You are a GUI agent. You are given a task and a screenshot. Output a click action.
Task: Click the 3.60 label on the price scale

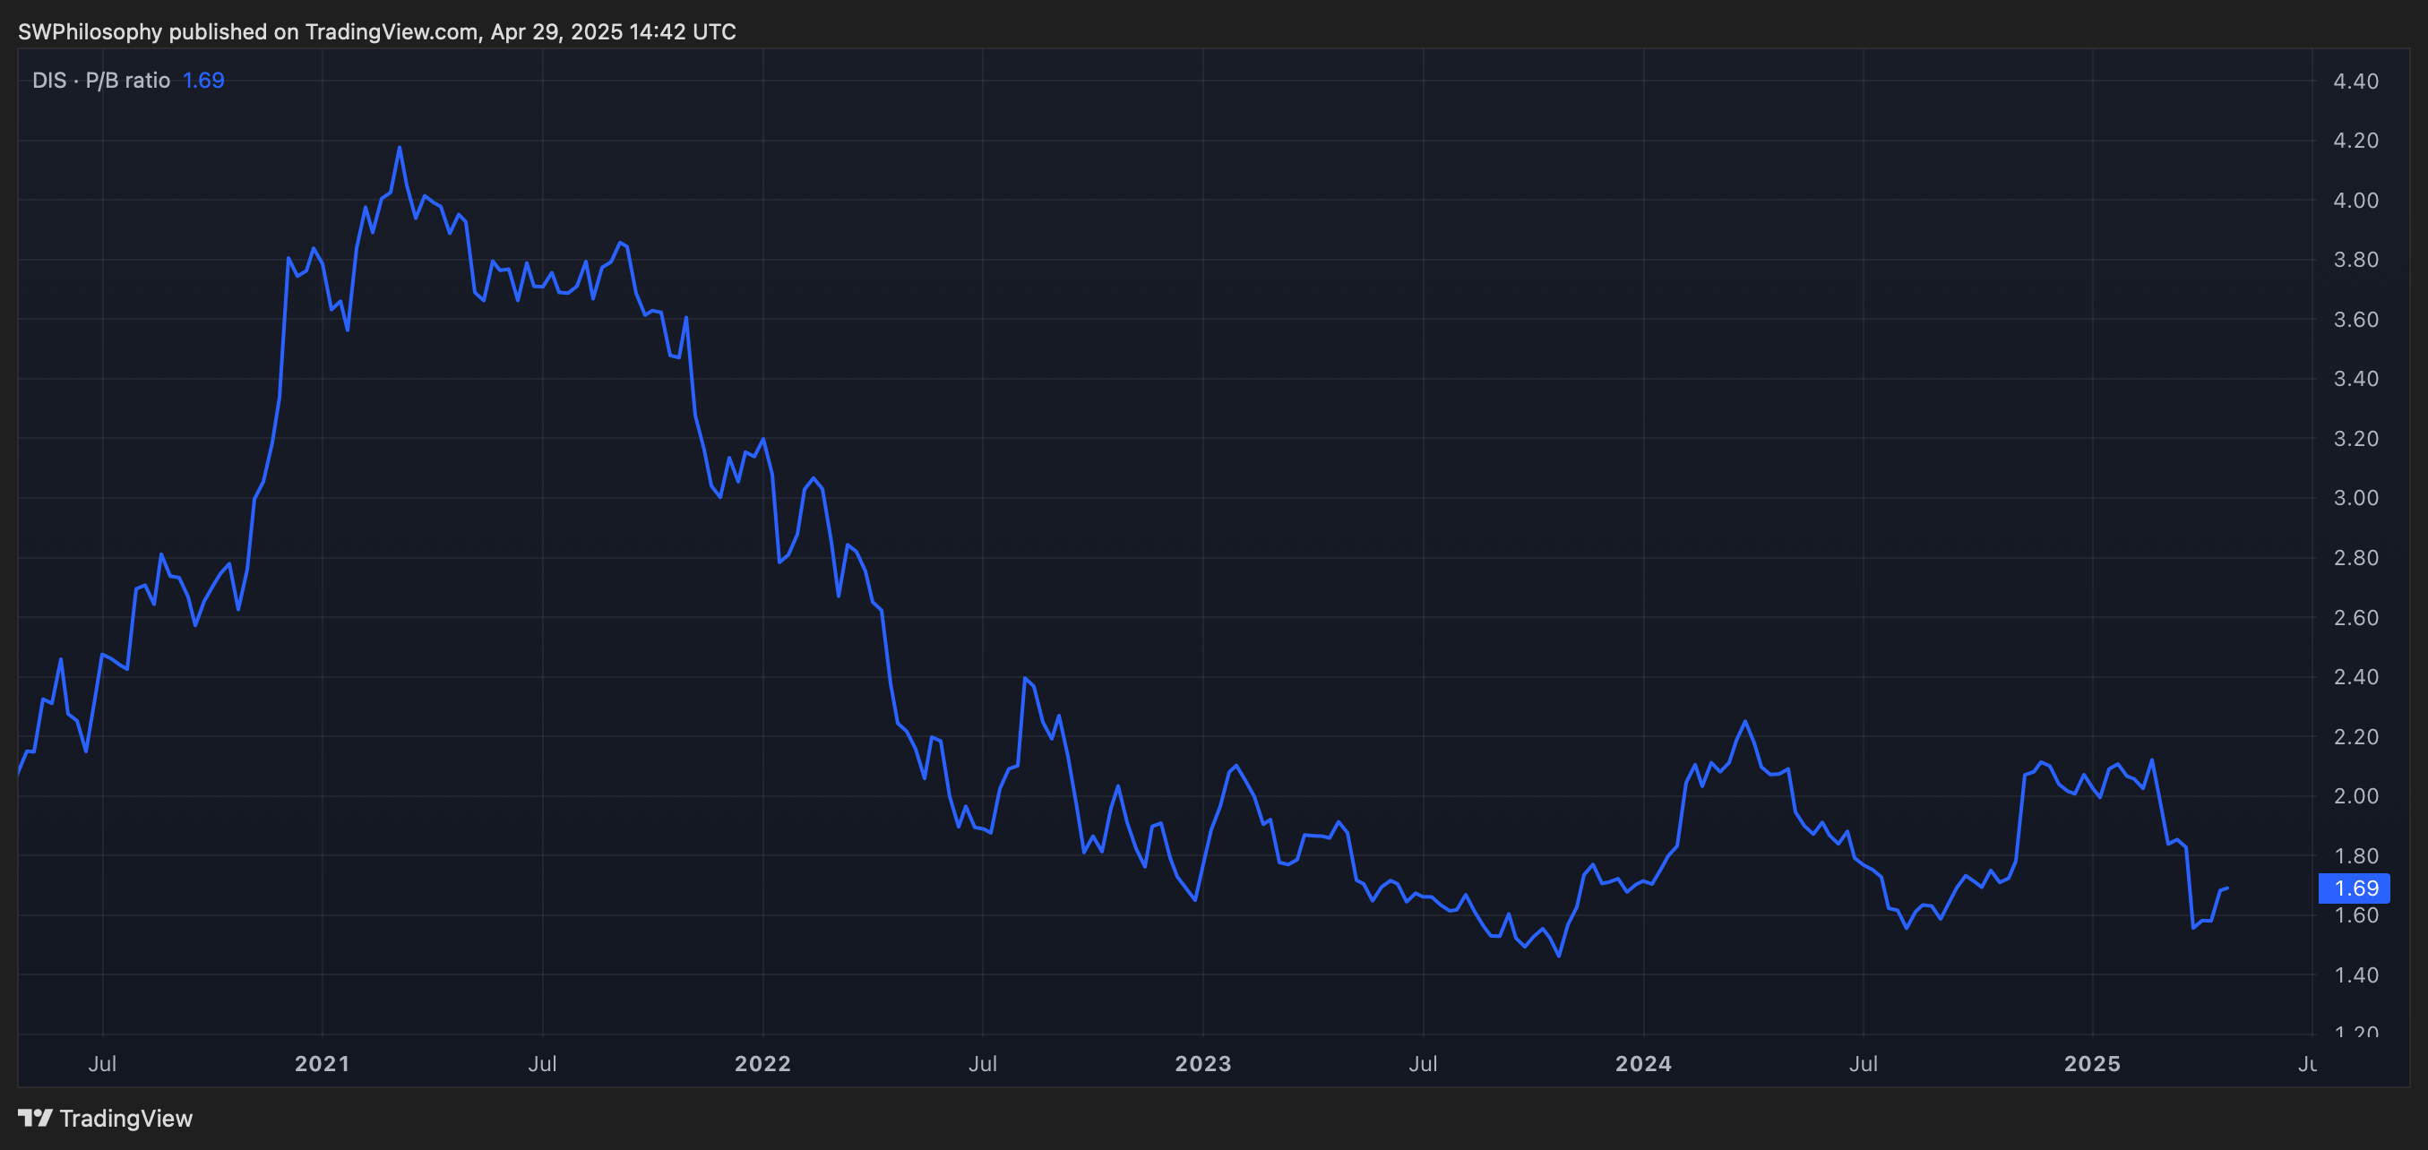[2355, 319]
